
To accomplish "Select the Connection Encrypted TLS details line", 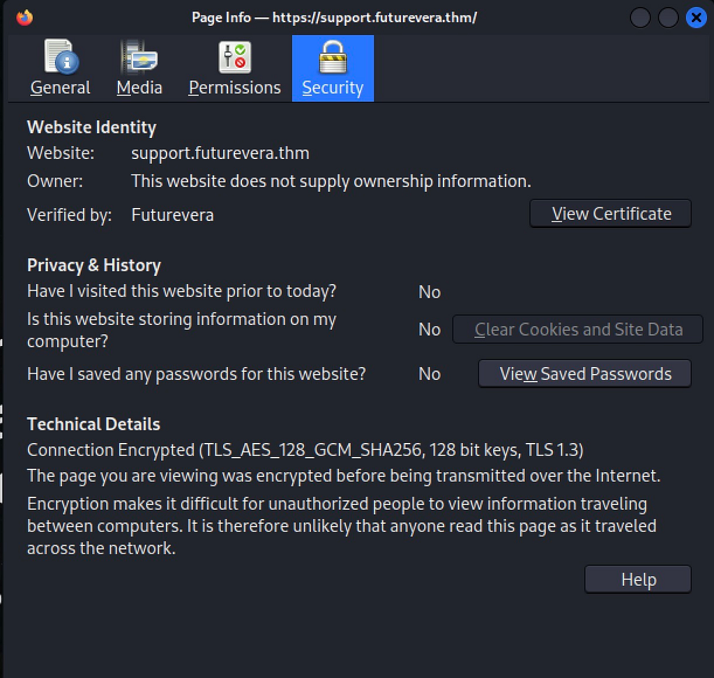I will 305,450.
